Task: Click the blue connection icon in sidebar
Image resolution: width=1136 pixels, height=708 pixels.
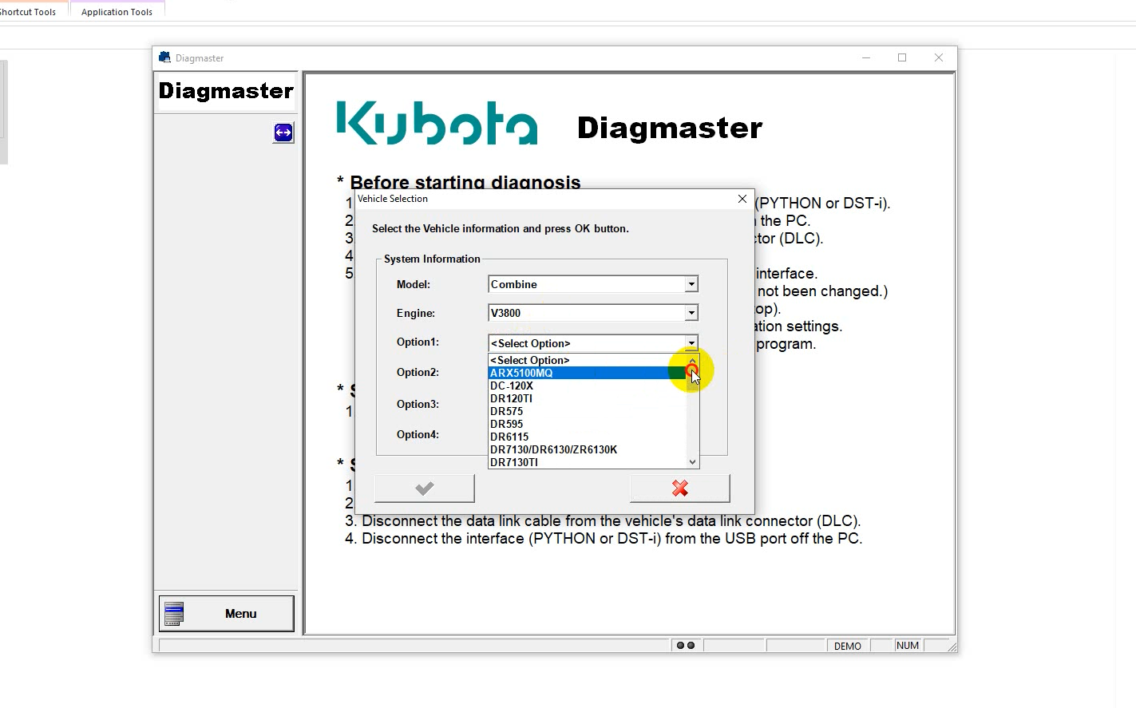Action: pyautogui.click(x=283, y=133)
